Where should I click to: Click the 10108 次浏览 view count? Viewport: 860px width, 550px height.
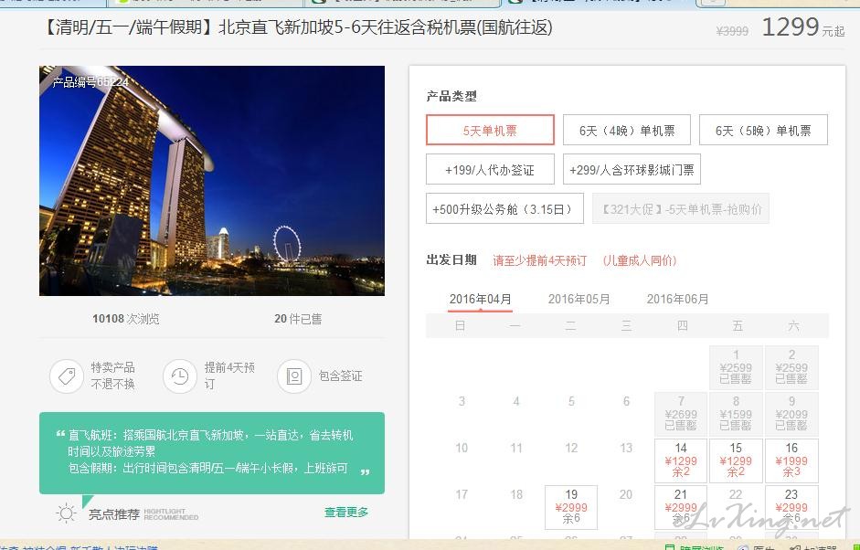125,319
